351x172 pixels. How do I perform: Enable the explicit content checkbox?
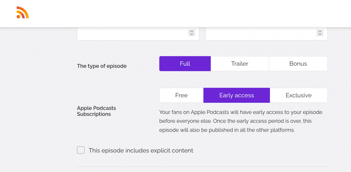point(80,150)
